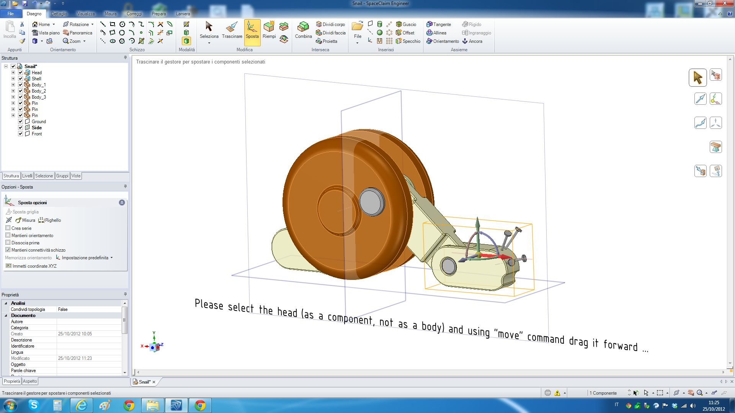The image size is (735, 413).
Task: Click the Incolla paste button
Action: [x=10, y=31]
